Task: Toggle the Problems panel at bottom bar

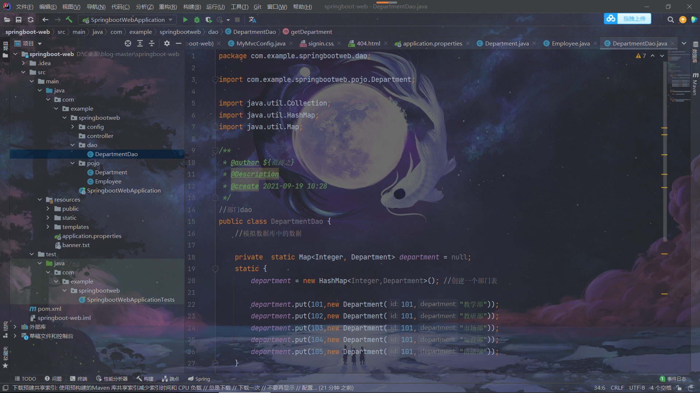Action: coord(53,378)
